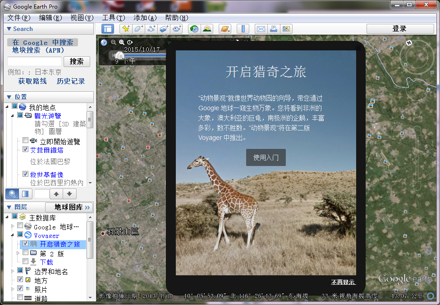Show sunlight across the landscape icon
This screenshot has width=440, height=305.
tap(207, 29)
